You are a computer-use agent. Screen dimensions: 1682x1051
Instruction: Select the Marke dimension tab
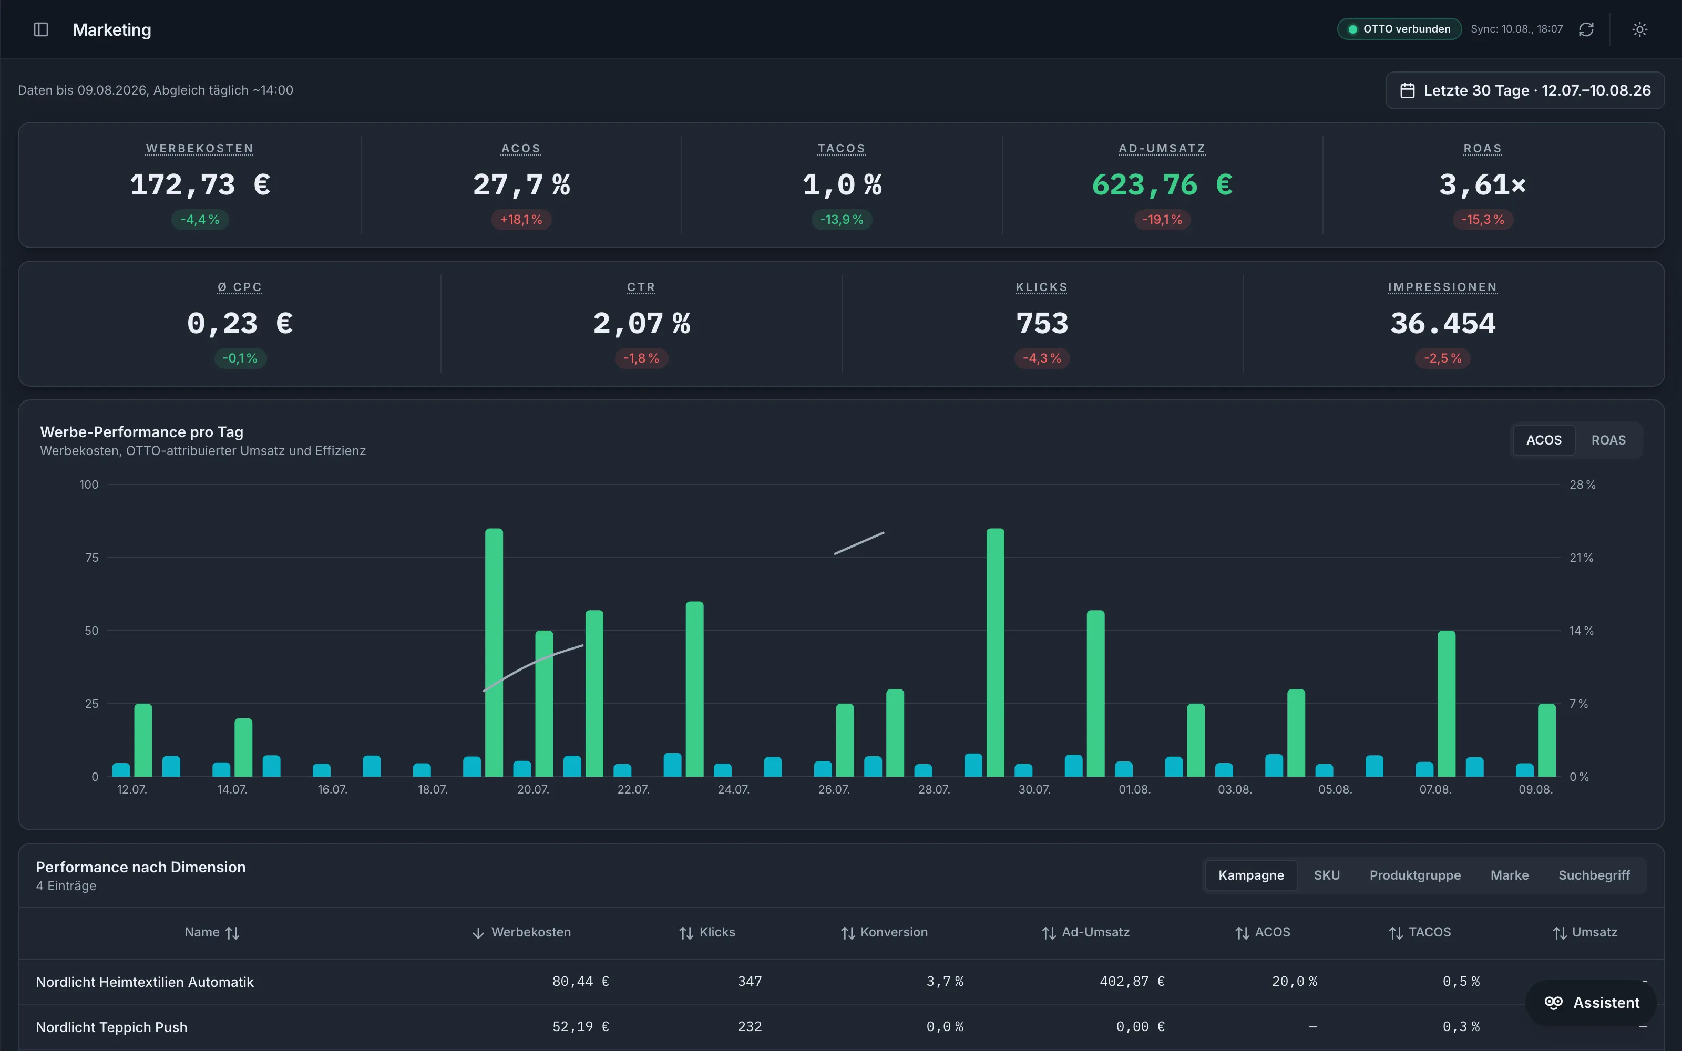pyautogui.click(x=1510, y=875)
